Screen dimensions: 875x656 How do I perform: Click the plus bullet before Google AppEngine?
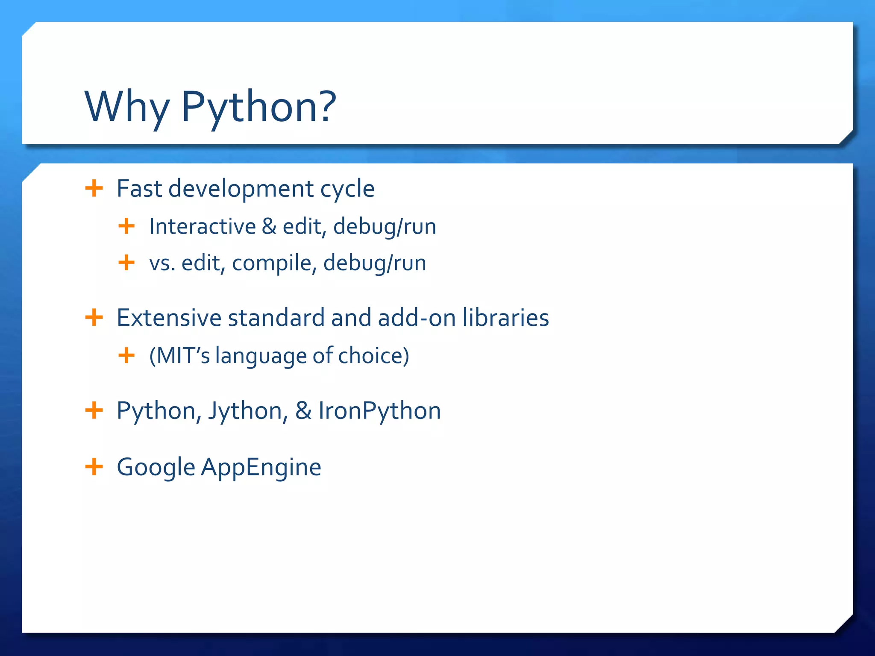coord(94,467)
